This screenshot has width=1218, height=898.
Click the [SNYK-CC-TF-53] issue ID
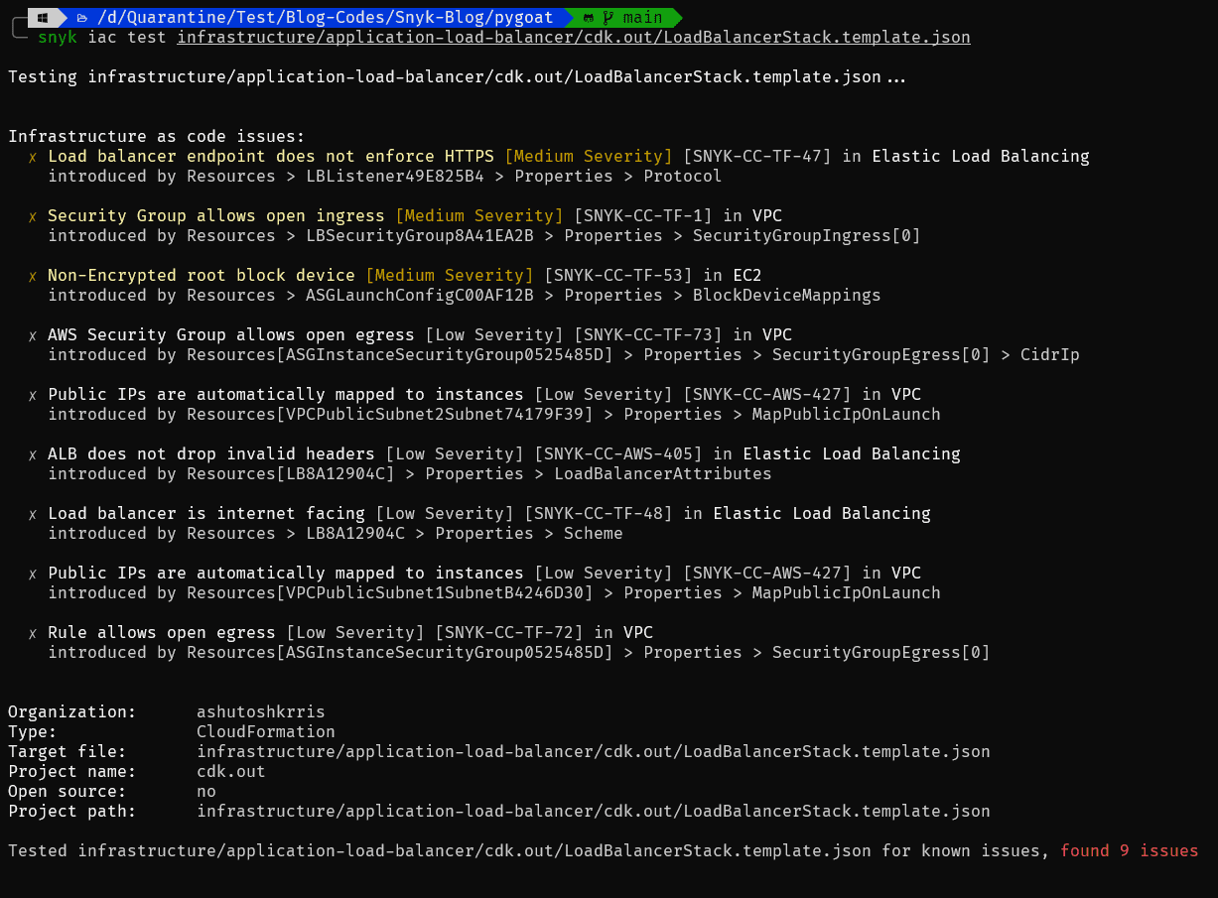pyautogui.click(x=618, y=275)
